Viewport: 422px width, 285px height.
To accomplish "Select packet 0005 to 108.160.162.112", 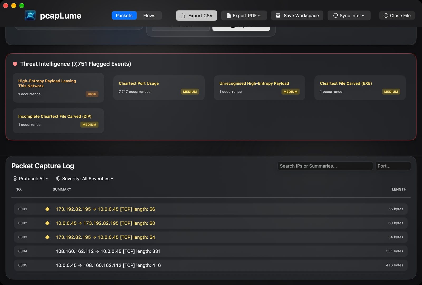I will point(211,265).
